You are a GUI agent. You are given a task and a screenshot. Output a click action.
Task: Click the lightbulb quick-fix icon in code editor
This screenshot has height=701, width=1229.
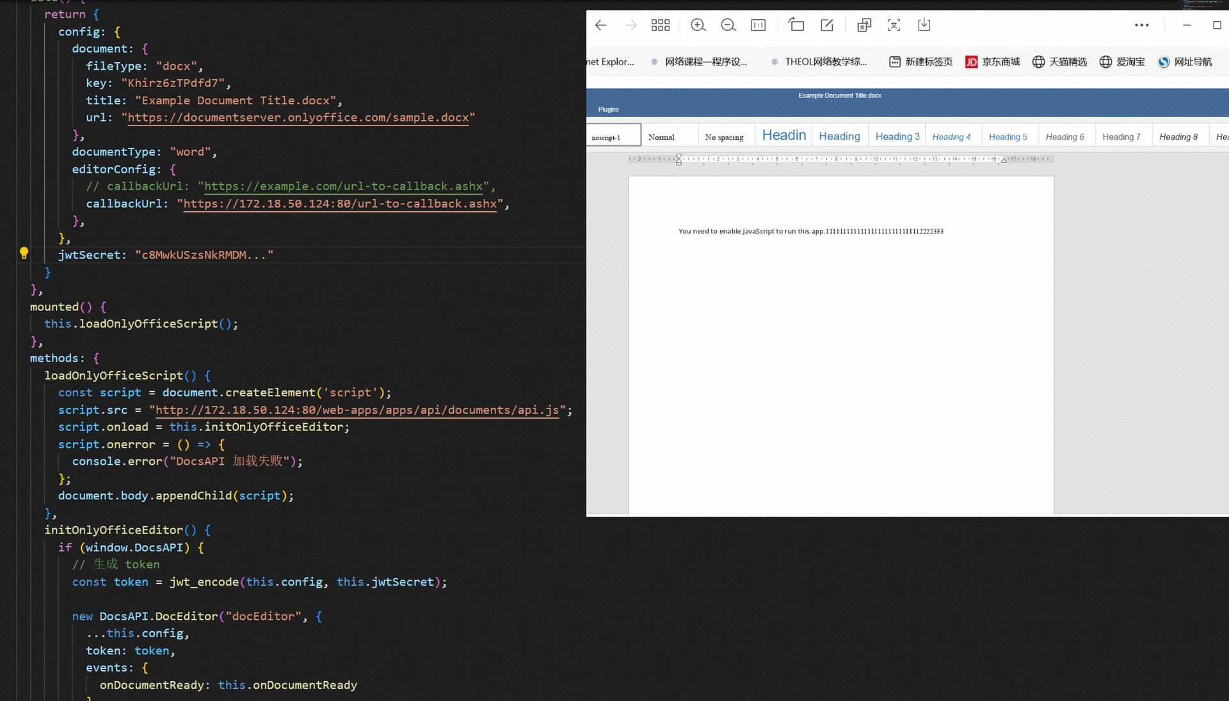[x=24, y=253]
